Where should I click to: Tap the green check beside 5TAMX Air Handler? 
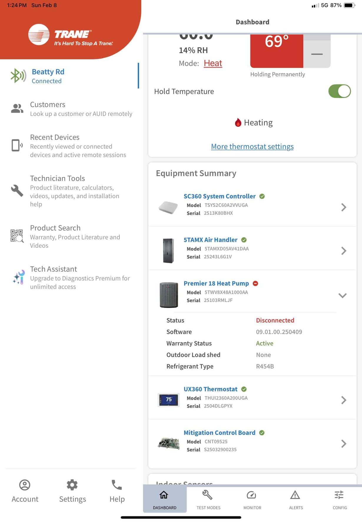(x=244, y=240)
